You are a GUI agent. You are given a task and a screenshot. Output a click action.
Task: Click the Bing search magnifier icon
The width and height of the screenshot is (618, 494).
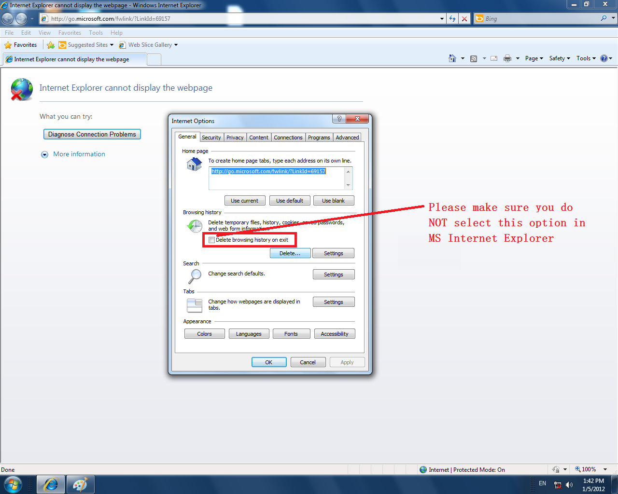click(604, 18)
